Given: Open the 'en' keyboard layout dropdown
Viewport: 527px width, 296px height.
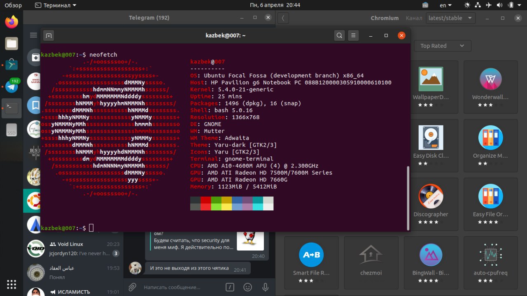Looking at the screenshot, I should click(x=445, y=5).
